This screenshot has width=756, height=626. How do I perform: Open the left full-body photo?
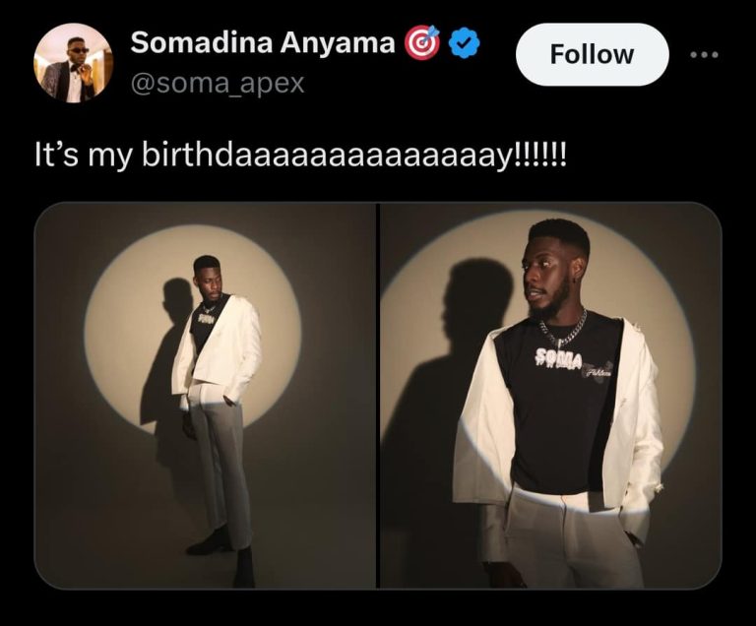pyautogui.click(x=205, y=396)
